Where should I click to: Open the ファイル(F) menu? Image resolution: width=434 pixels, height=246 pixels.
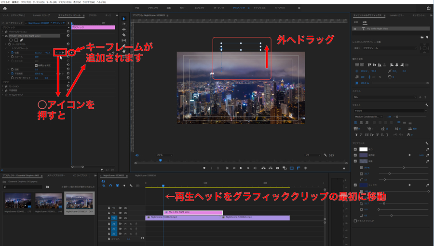point(5,2)
